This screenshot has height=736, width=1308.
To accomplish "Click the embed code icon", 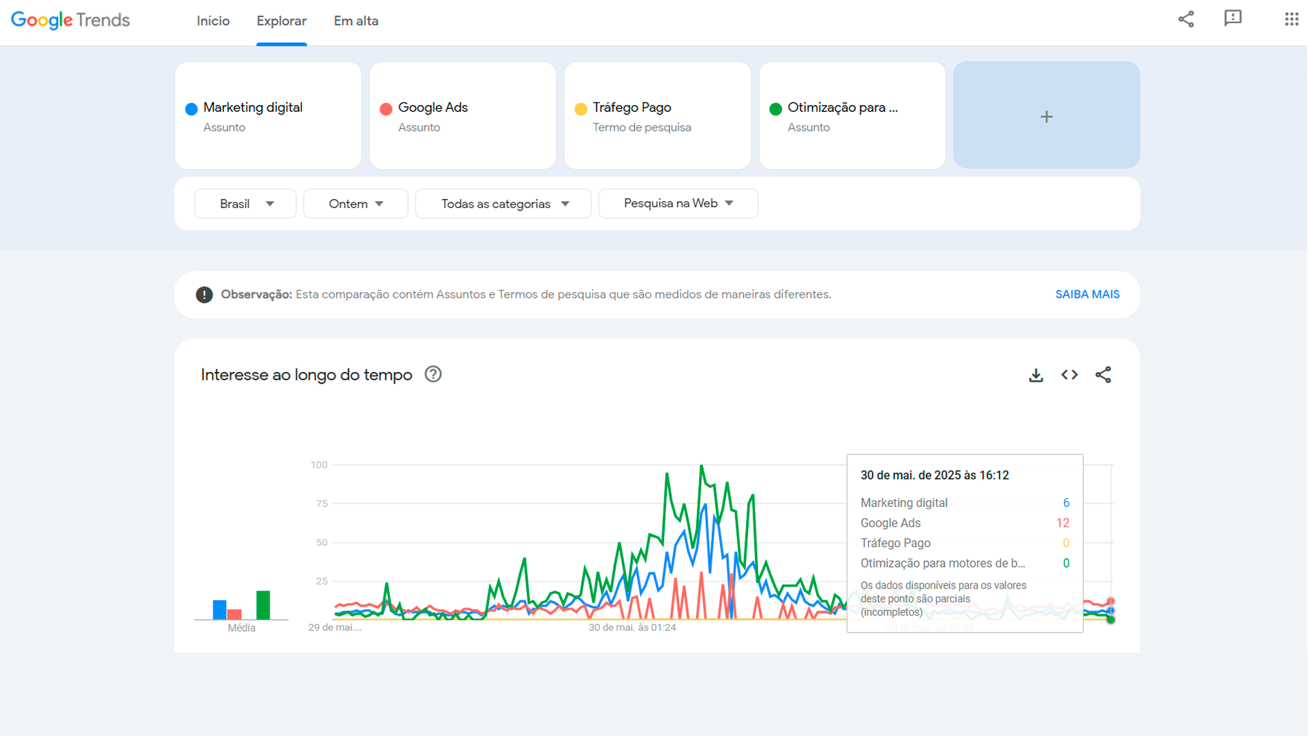I will tap(1070, 375).
